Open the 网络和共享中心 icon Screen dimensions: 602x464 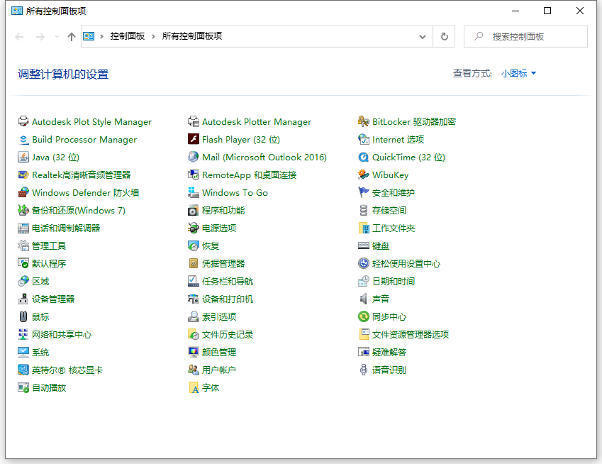23,335
